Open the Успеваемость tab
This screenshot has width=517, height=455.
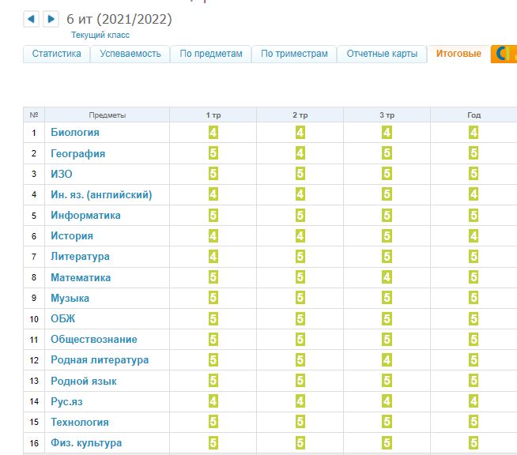(x=130, y=54)
